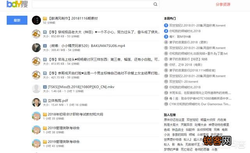Click text-file icon beside 穿成极品老太太 entry
This screenshot has height=153, width=250.
pyautogui.click(x=45, y=32)
